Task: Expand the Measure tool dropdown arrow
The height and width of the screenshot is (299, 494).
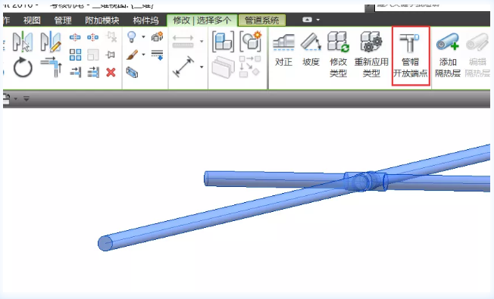Action: [202, 41]
